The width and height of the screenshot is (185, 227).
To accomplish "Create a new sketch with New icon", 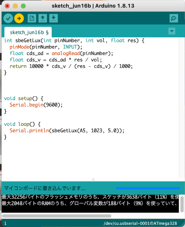I will [x=32, y=18].
